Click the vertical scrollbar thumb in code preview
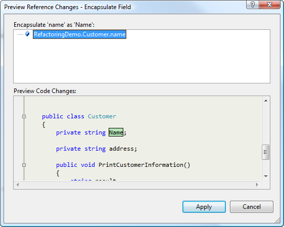The width and height of the screenshot is (284, 227). tap(265, 152)
